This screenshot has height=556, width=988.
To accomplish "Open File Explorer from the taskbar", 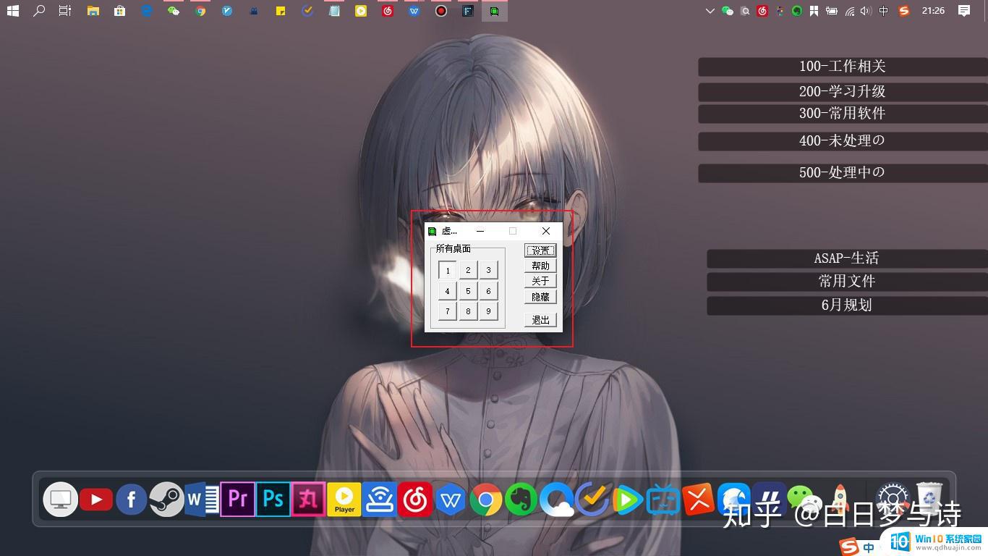I will tap(93, 11).
